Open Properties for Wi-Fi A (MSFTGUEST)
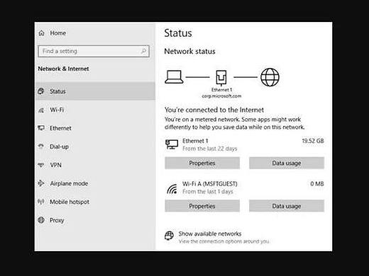Viewport: 369px width, 276px height. point(202,206)
